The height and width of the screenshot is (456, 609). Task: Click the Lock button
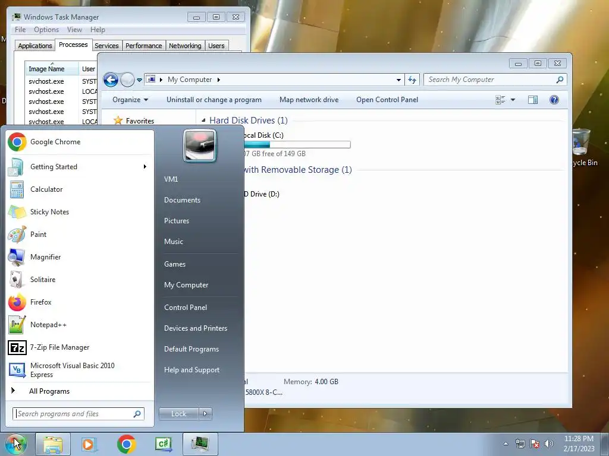[x=178, y=414]
